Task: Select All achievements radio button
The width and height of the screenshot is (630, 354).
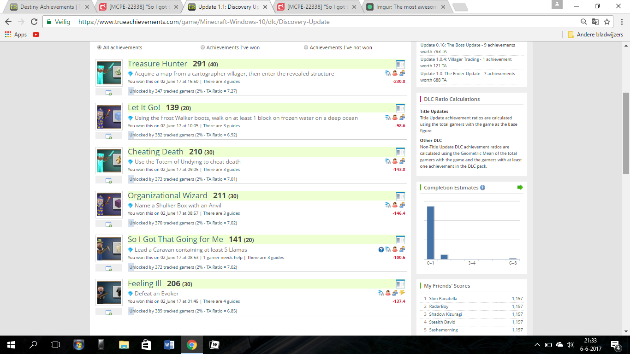Action: tap(100, 47)
